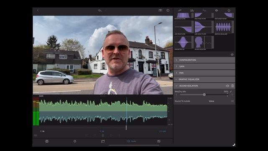Toggle Sound Isolation effect speaker icon

tap(227, 86)
